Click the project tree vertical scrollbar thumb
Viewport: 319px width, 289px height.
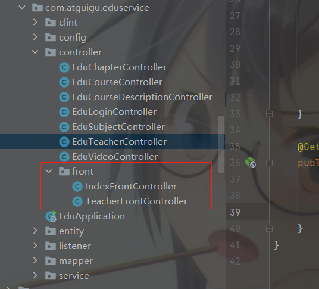click(x=221, y=144)
